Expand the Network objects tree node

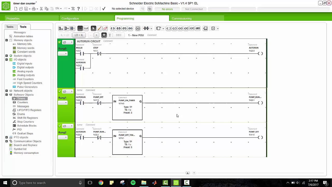click(6, 91)
